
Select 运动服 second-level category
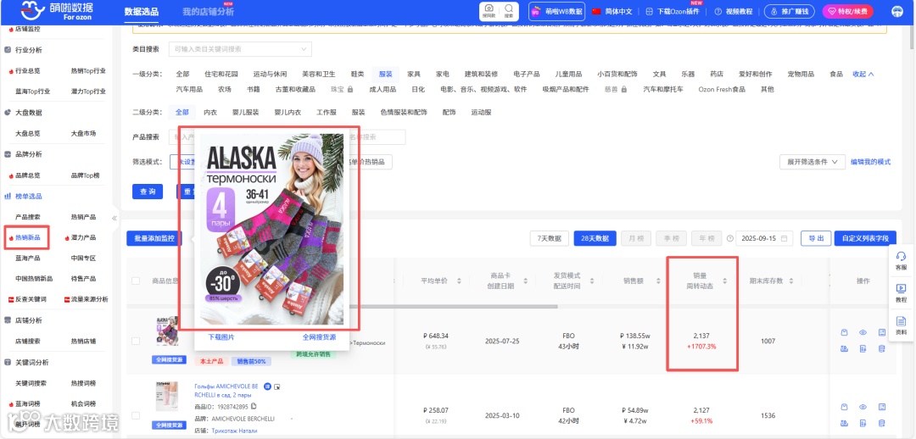[482, 112]
